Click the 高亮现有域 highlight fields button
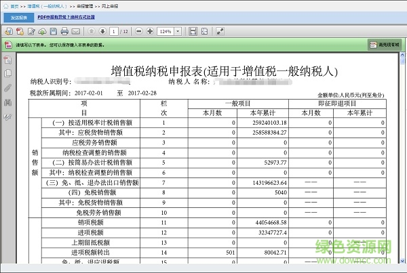 [x=385, y=45]
